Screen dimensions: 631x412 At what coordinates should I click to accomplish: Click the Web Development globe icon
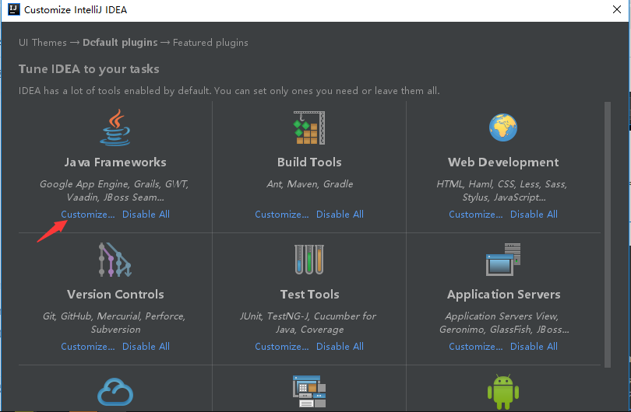coord(503,127)
